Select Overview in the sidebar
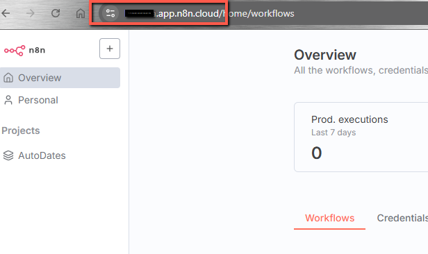428x254 pixels. coord(60,78)
